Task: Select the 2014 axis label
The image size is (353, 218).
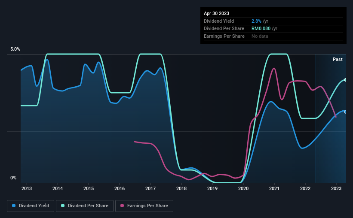Action: point(58,188)
